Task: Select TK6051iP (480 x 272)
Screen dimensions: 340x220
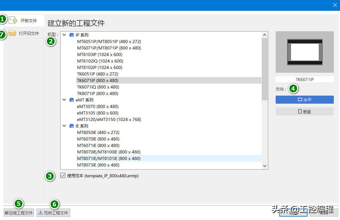Action: click(97, 74)
